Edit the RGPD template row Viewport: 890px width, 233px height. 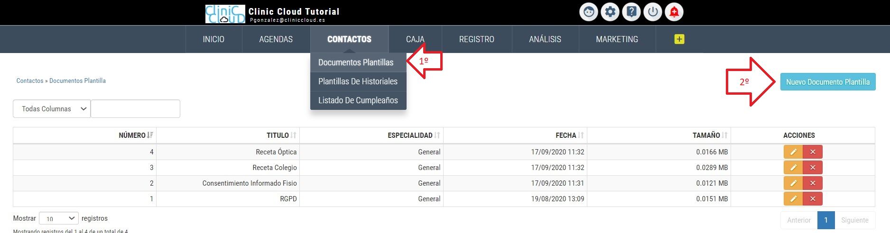[x=793, y=199]
